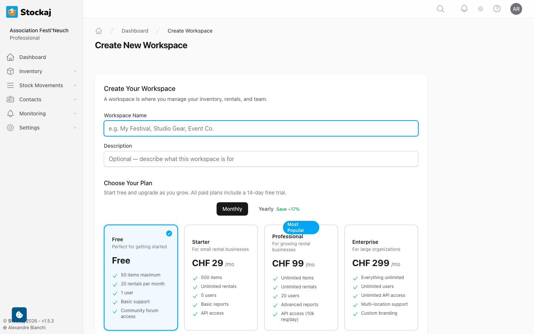Focus the Workspace Name input field
Viewport: 534px width, 334px height.
point(261,128)
